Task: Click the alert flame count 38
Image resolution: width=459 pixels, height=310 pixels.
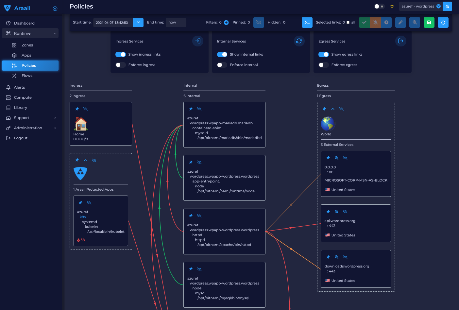Action: pyautogui.click(x=81, y=240)
